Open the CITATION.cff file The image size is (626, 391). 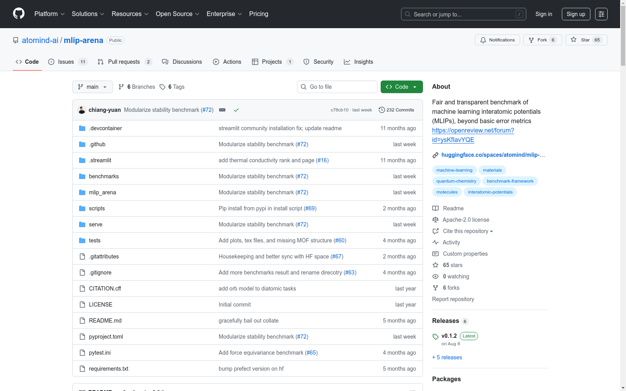105,289
